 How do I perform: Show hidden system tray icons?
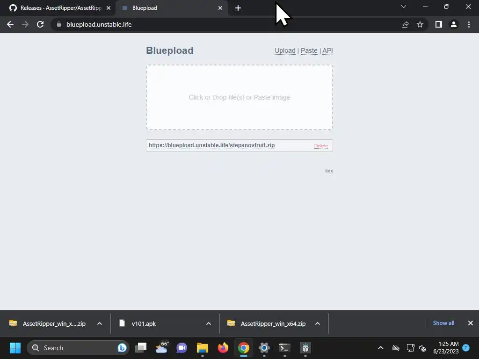[381, 348]
